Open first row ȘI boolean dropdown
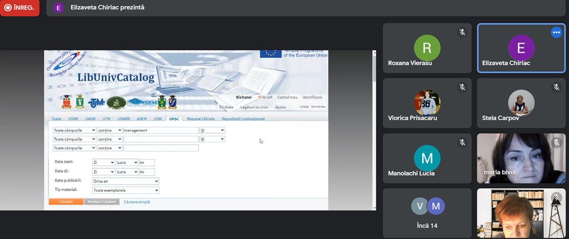The height and width of the screenshot is (239, 569). [212, 130]
